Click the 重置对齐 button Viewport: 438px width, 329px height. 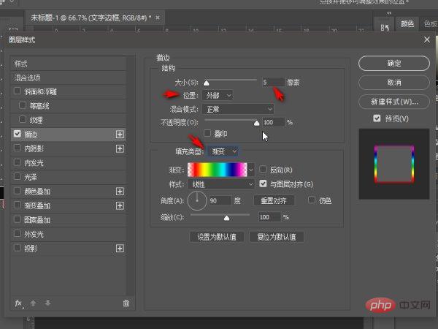tap(274, 200)
